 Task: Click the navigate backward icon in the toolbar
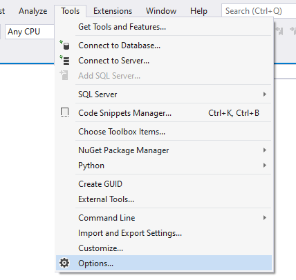pos(279,31)
